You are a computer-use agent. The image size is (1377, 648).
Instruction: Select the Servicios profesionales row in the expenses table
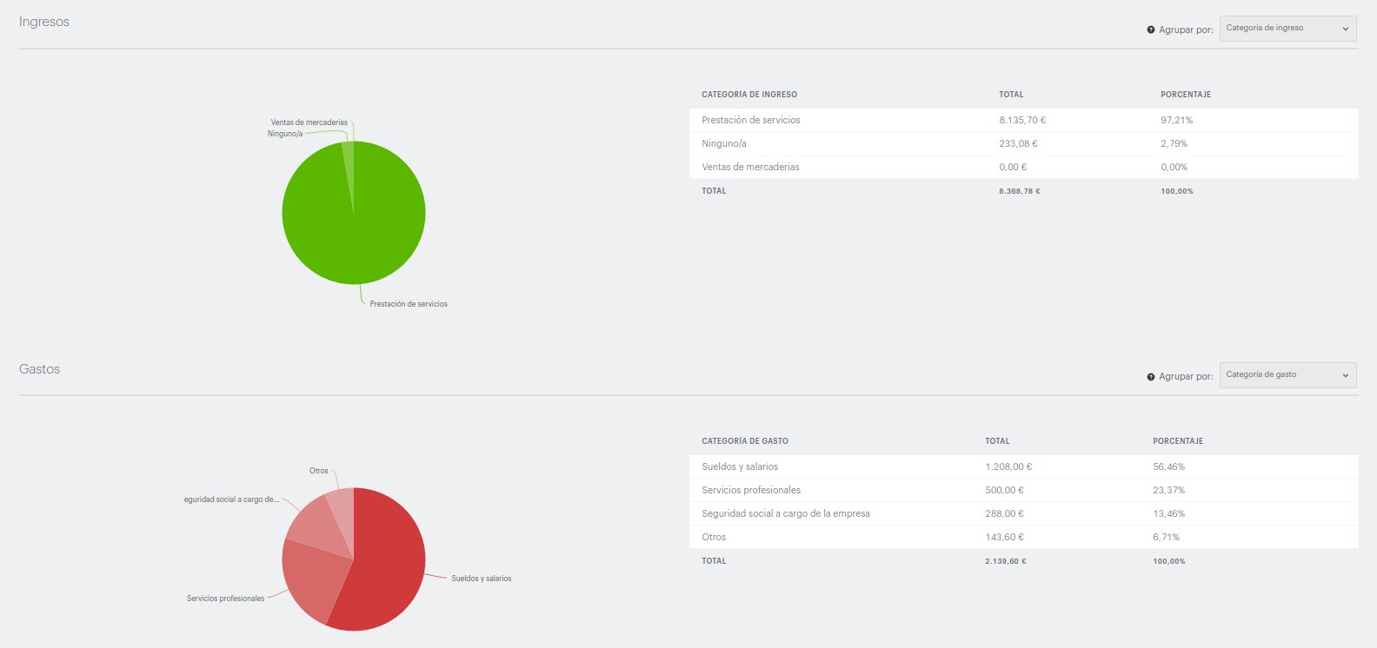[1023, 490]
